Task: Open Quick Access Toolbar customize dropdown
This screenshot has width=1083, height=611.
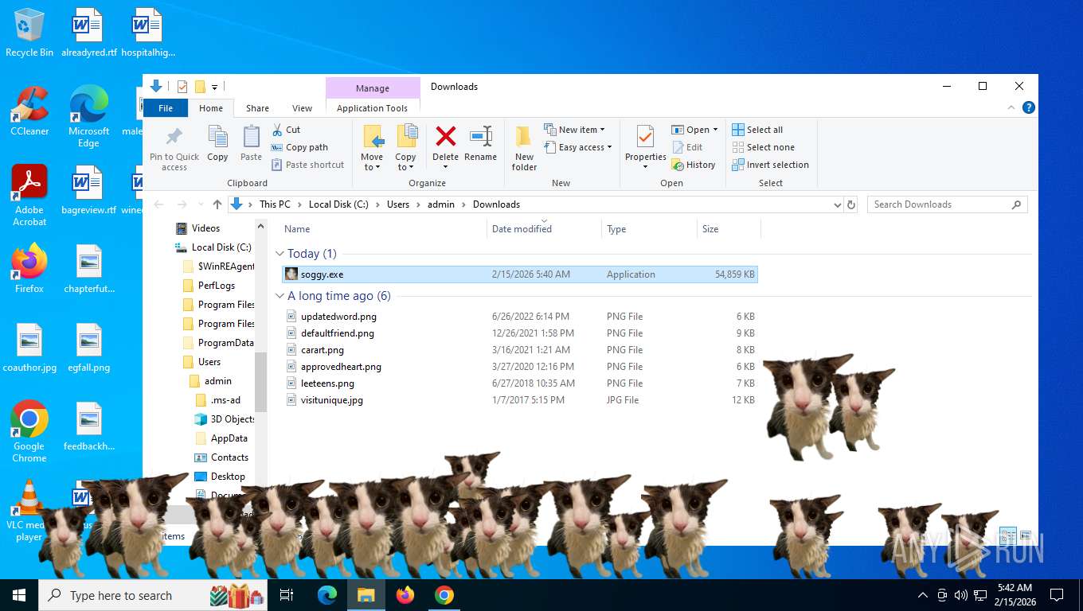Action: tap(215, 87)
